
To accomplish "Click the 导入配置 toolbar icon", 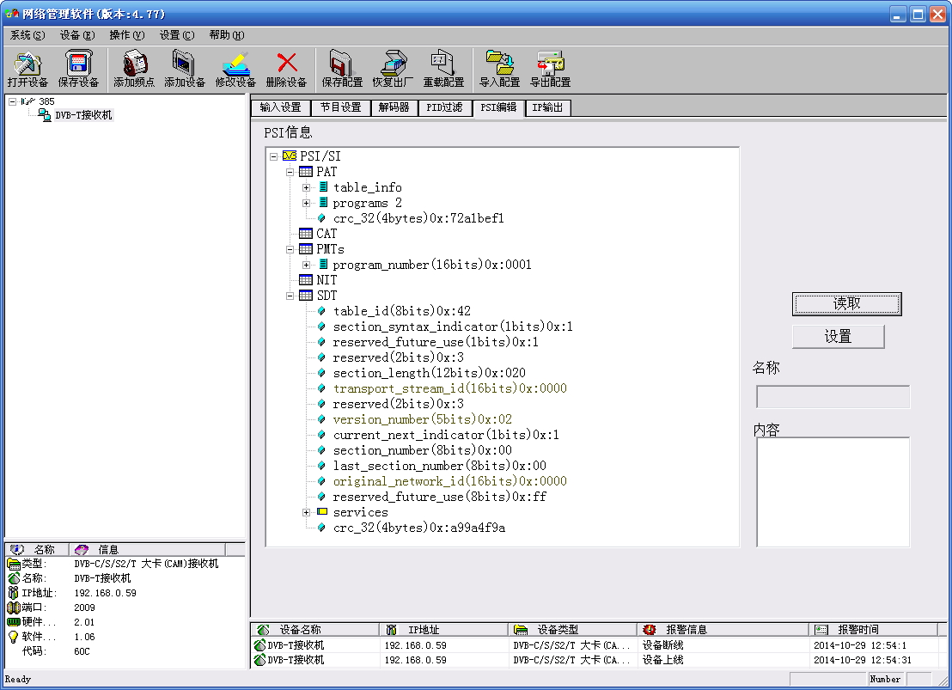I will point(500,64).
